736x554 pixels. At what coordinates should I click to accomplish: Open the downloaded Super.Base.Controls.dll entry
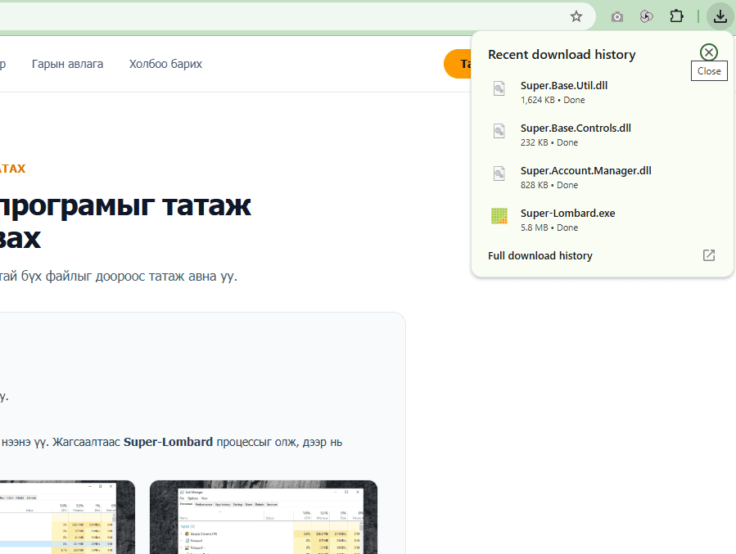point(603,135)
